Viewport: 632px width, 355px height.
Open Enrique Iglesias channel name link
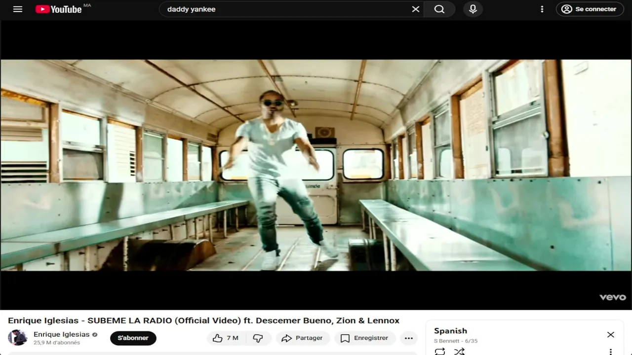click(x=62, y=334)
